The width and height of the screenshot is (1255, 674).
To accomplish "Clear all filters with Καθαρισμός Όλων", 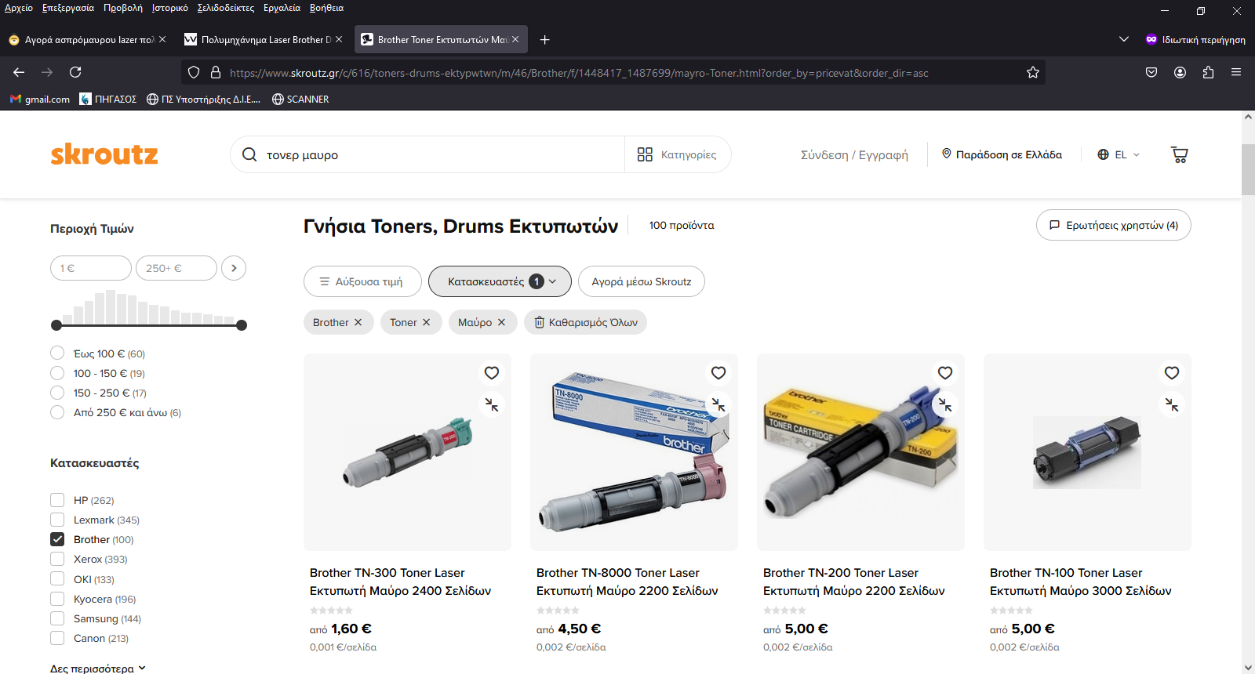I will pos(585,322).
